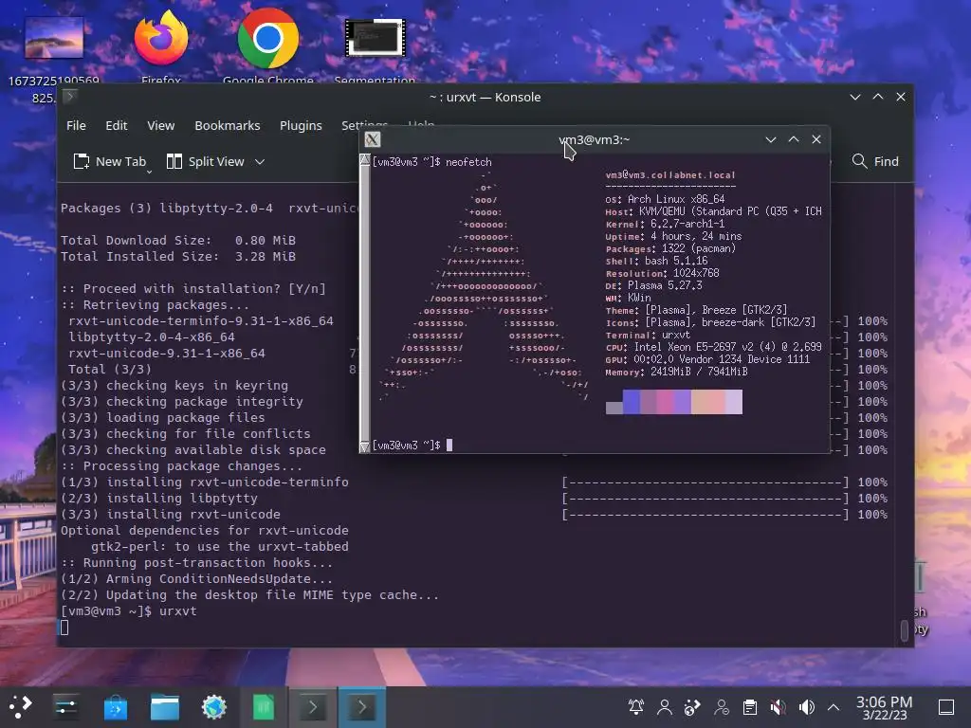This screenshot has width=971, height=728.
Task: Minimize the Konsole window
Action: click(855, 98)
